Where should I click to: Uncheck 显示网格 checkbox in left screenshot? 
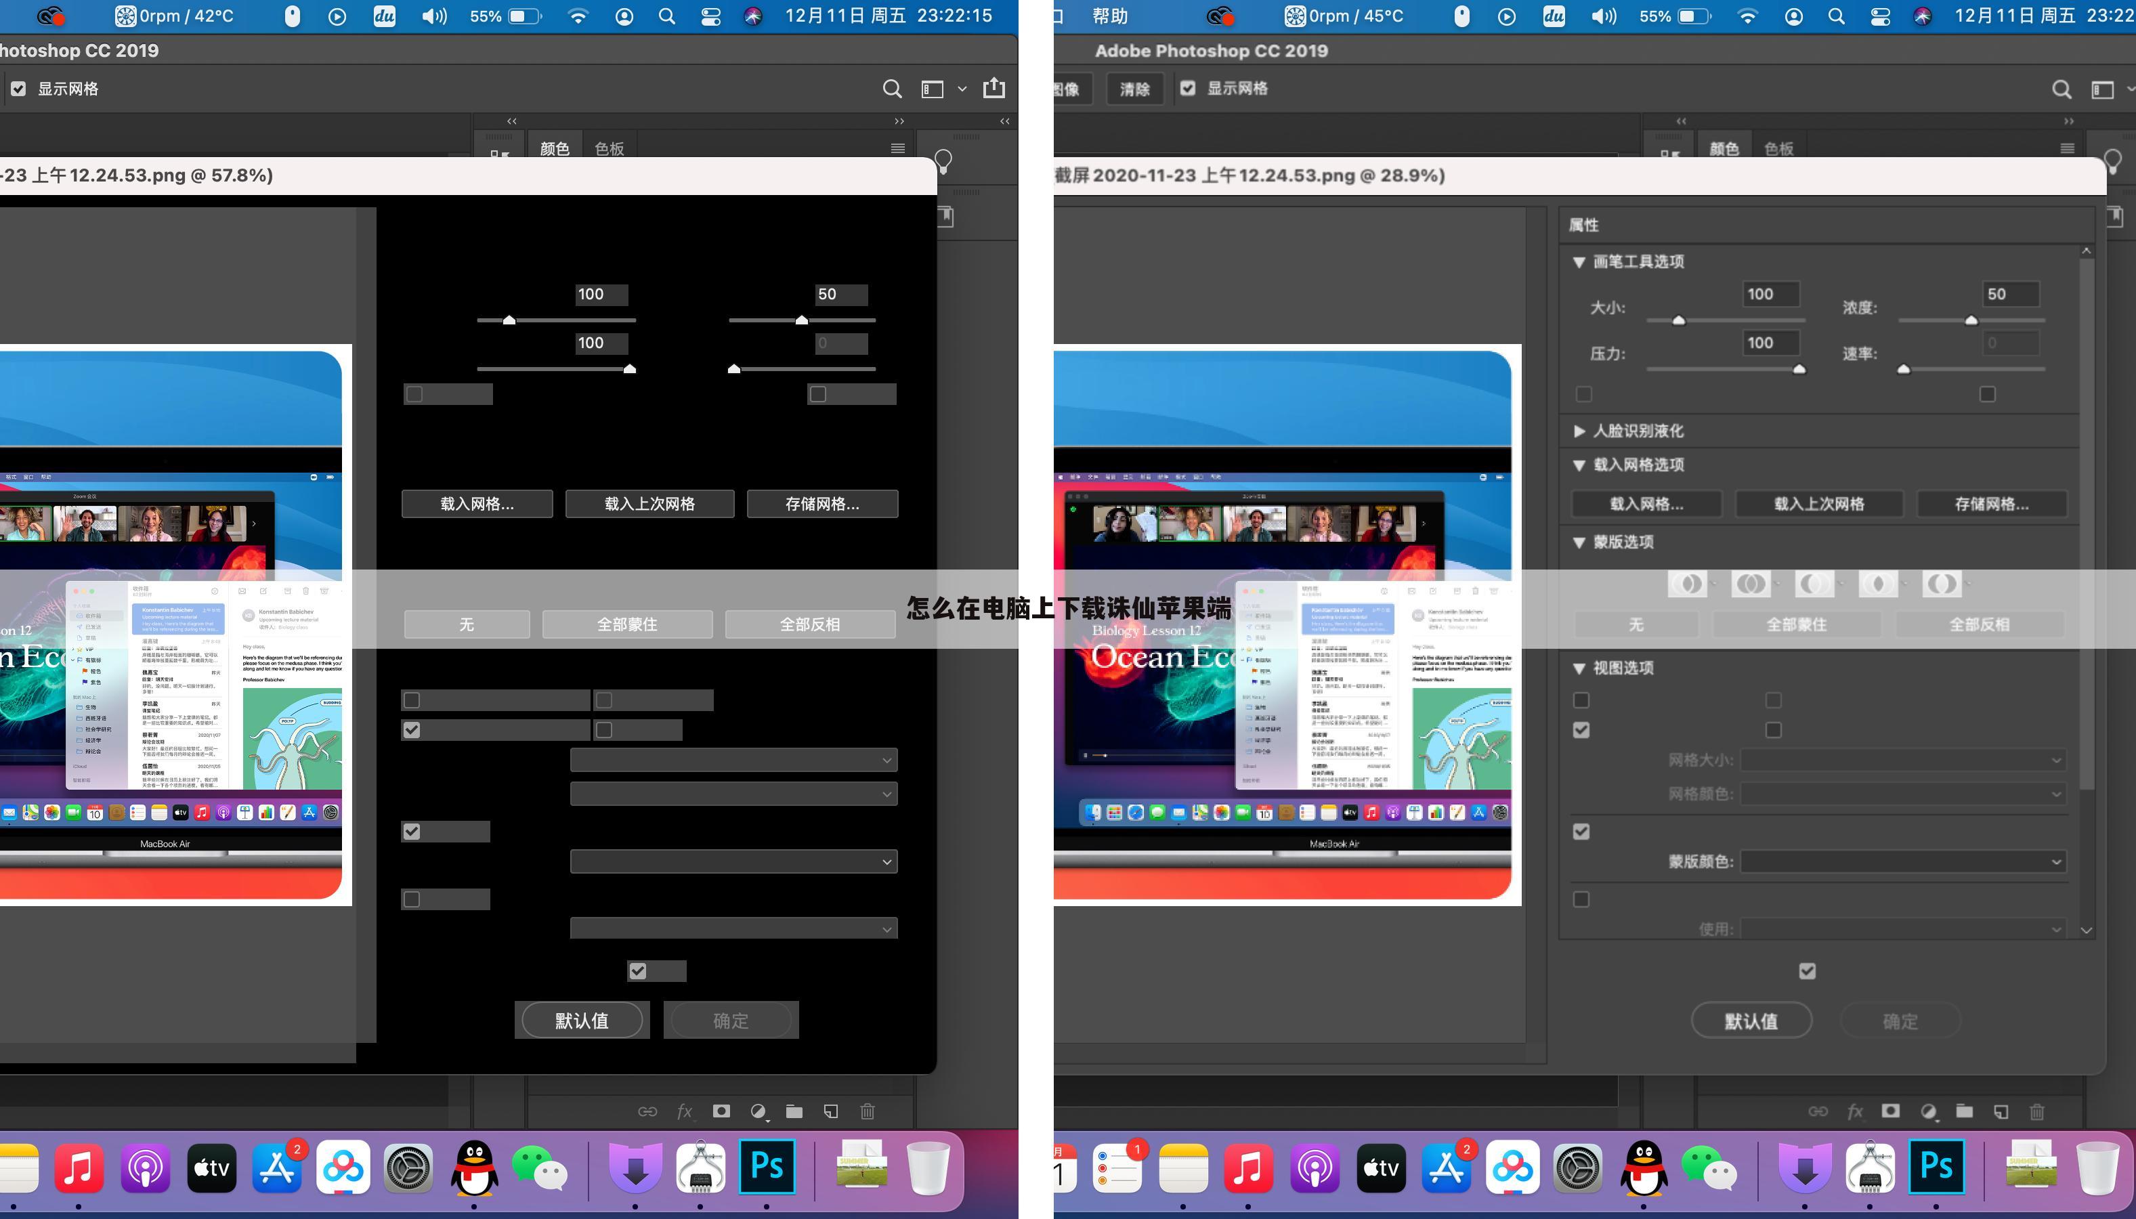18,89
